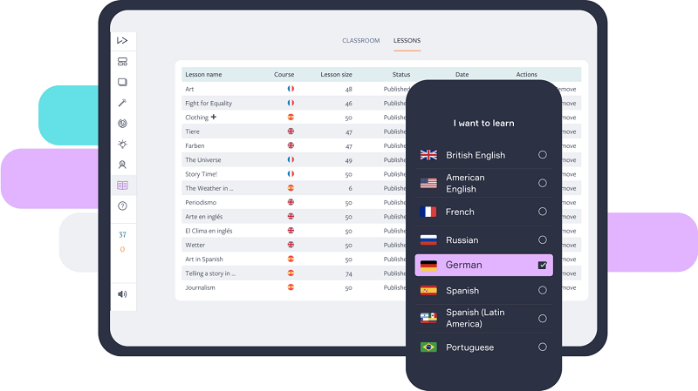Viewport: 698px width, 391px height.
Task: Open the Fight for Equality lesson
Action: (208, 103)
